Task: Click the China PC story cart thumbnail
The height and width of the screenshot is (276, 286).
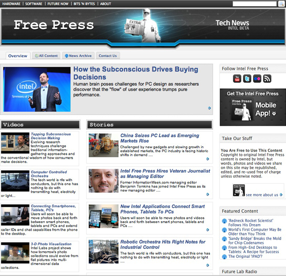Action: point(103,145)
